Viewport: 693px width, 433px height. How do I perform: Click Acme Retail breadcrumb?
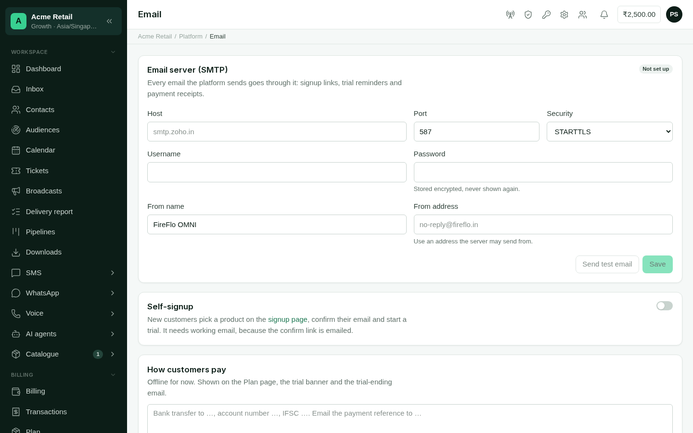click(x=155, y=37)
